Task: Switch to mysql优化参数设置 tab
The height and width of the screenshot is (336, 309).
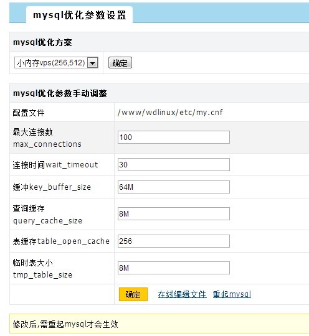Action: click(x=79, y=15)
